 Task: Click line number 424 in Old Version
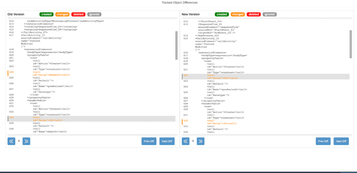12,72
